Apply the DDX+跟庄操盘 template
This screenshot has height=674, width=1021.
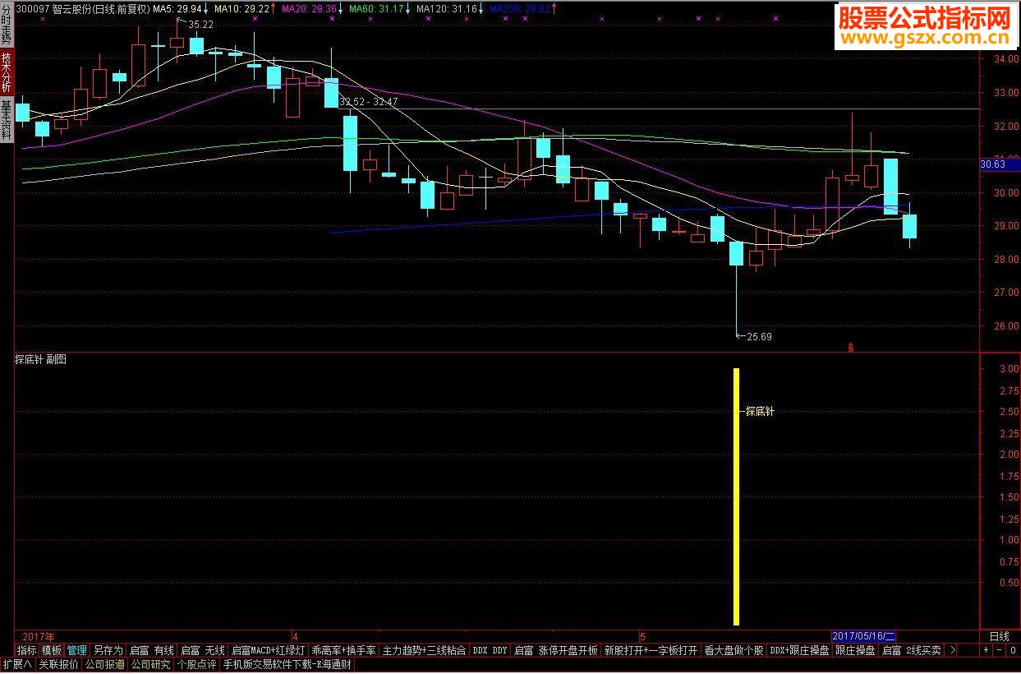pos(799,650)
